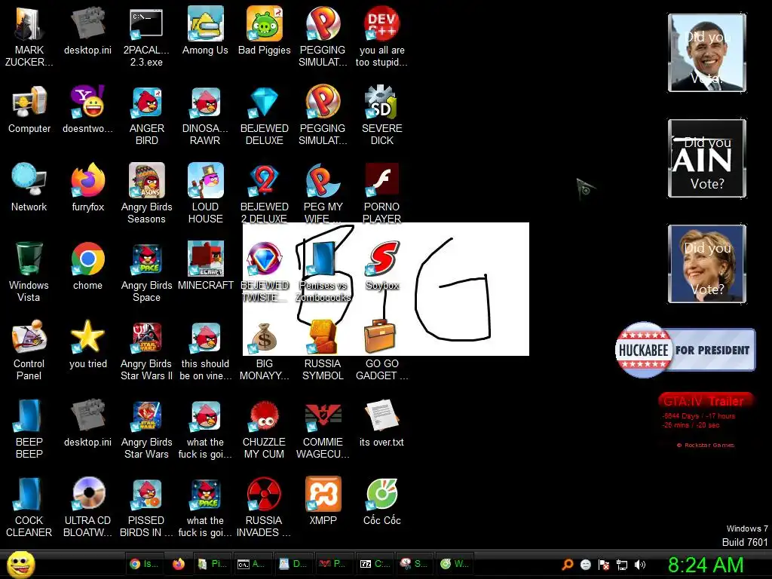
Task: Click the McCain 'Did you Vote?' gadget
Action: (707, 158)
